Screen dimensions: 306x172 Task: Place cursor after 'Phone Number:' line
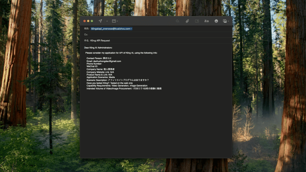(x=103, y=64)
